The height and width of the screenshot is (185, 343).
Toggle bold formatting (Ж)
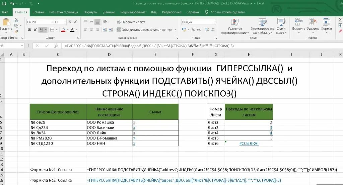(x=29, y=30)
